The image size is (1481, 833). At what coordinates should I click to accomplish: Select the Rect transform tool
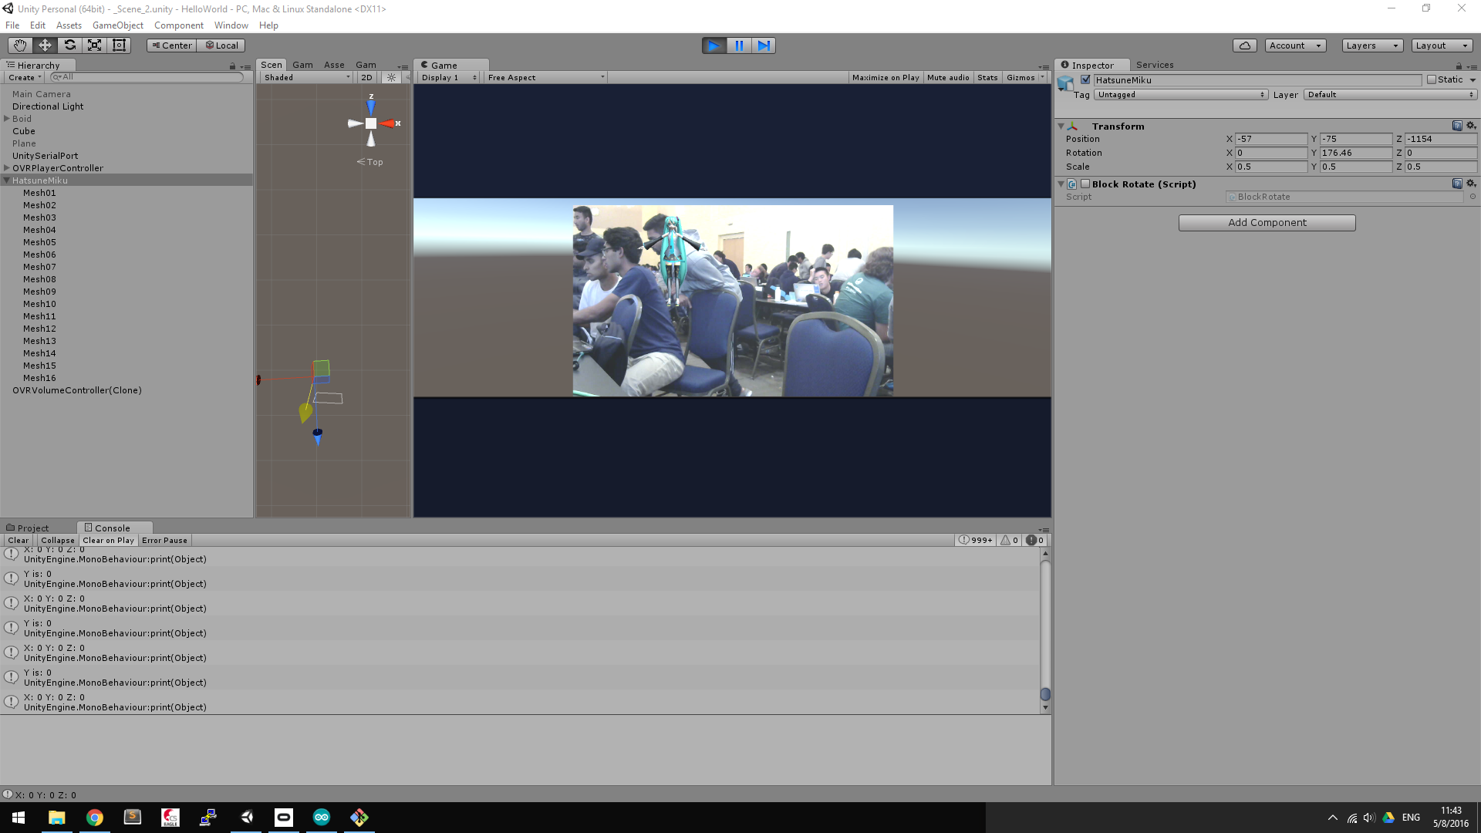(119, 46)
